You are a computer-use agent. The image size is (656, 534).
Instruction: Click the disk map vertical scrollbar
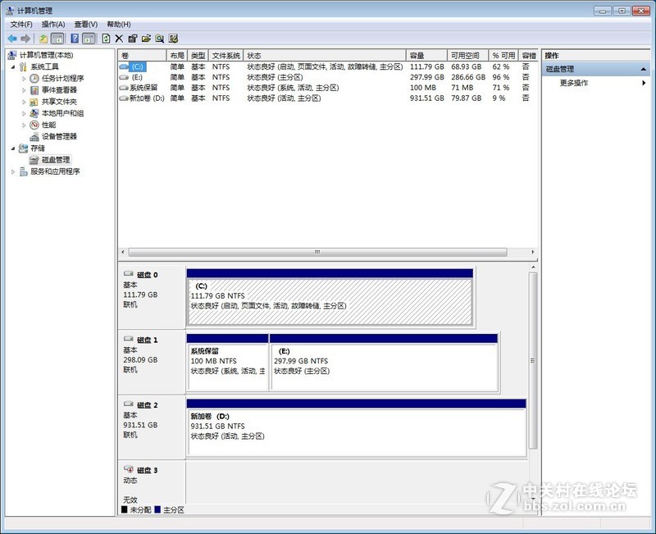pyautogui.click(x=533, y=361)
